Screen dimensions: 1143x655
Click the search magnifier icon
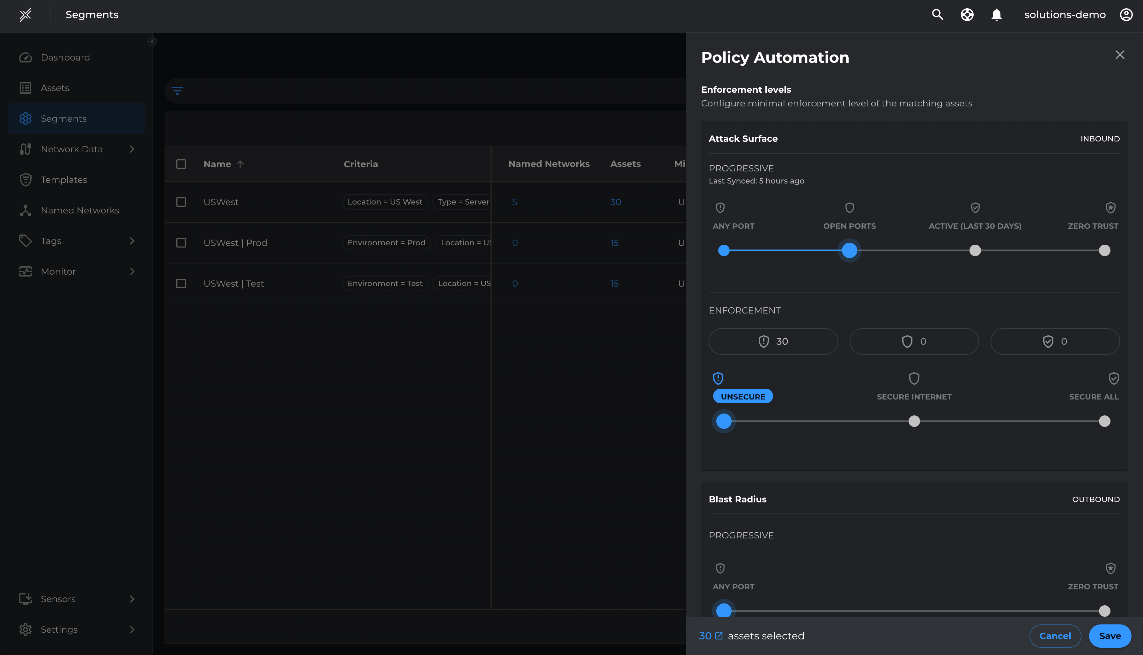937,14
